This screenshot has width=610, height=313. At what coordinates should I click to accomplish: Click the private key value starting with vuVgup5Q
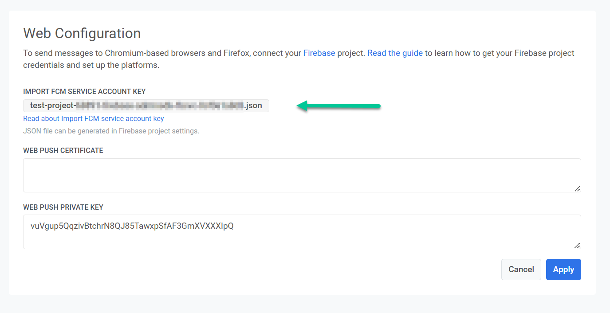132,226
